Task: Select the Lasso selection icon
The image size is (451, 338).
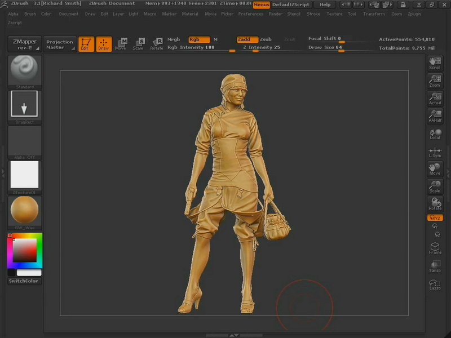Action: coord(435,284)
